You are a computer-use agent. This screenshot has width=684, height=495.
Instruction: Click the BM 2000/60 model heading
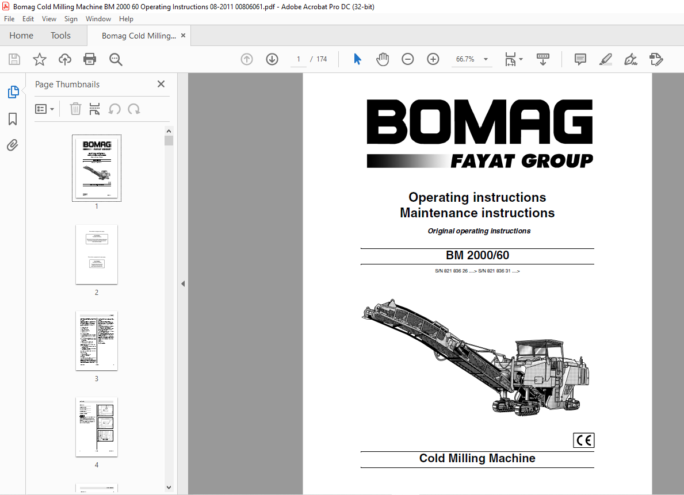(477, 255)
